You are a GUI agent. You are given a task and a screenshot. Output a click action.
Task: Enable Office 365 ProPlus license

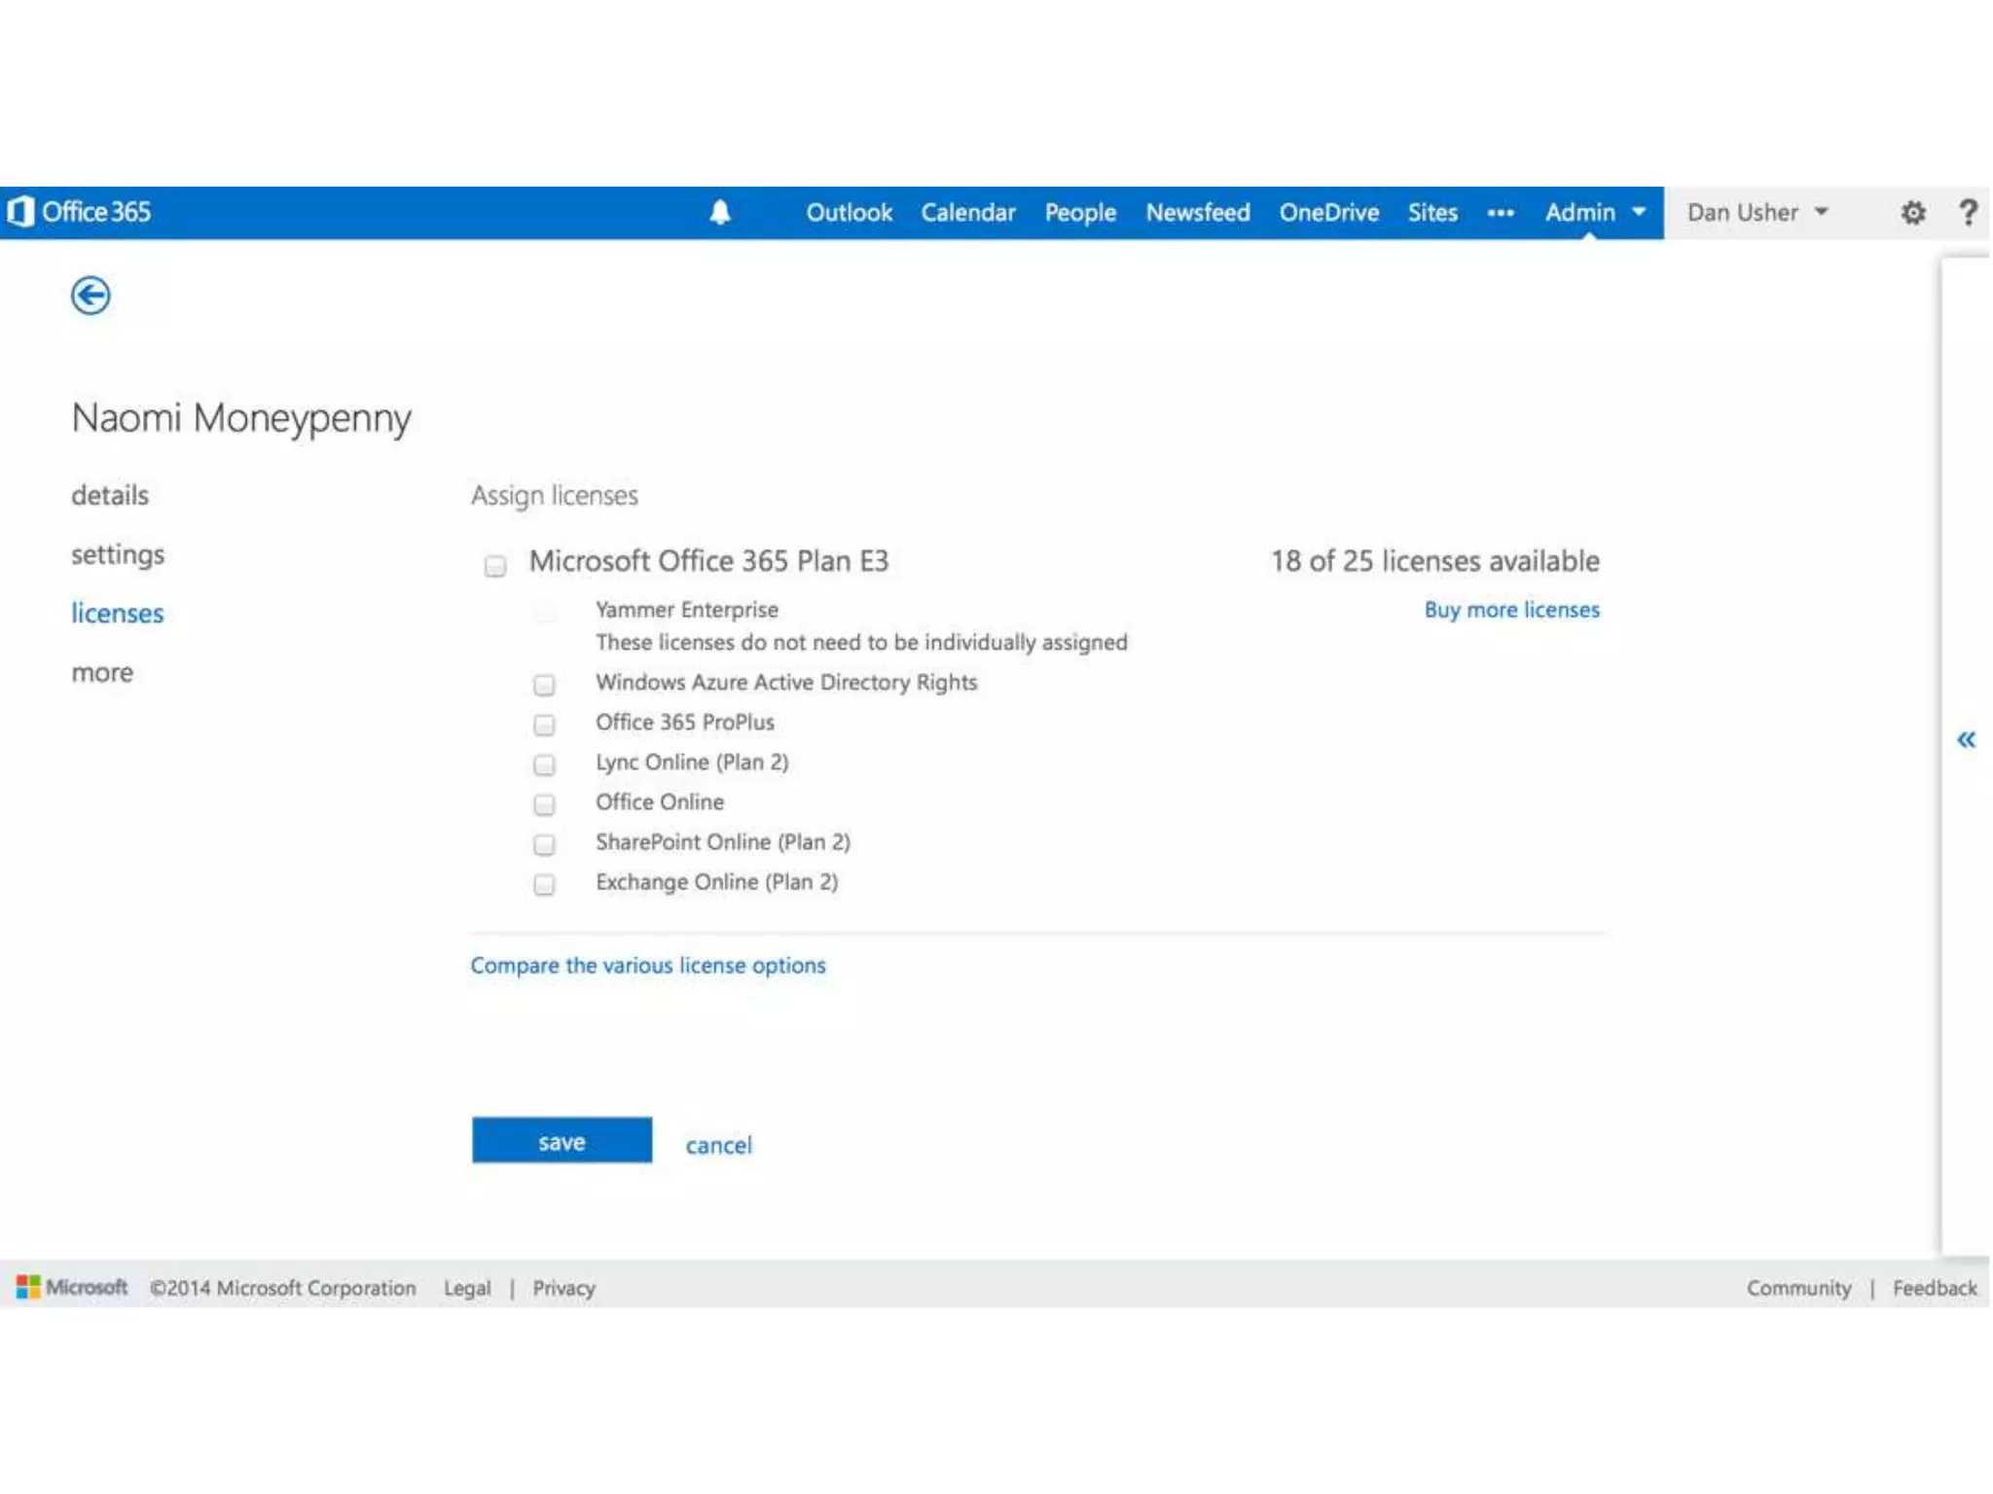pos(544,725)
